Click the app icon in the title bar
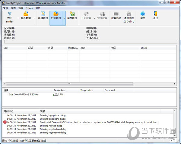This screenshot has height=144, width=181. [3, 3]
